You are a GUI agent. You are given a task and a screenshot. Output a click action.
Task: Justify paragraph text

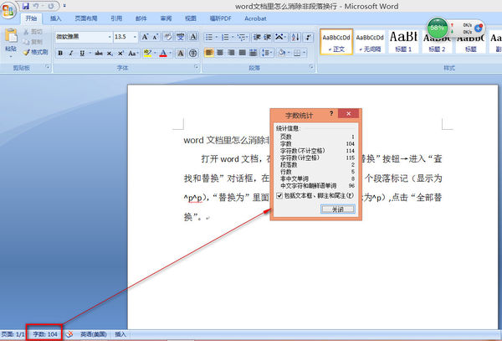pyautogui.click(x=243, y=53)
